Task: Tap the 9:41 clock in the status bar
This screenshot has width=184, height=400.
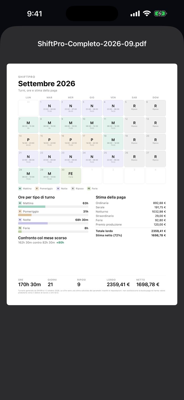Action: (34, 14)
